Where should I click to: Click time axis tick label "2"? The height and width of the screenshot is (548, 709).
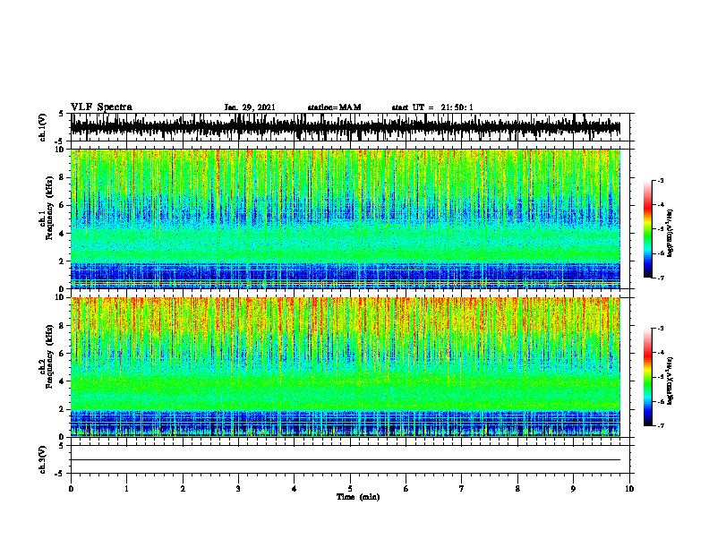click(183, 489)
